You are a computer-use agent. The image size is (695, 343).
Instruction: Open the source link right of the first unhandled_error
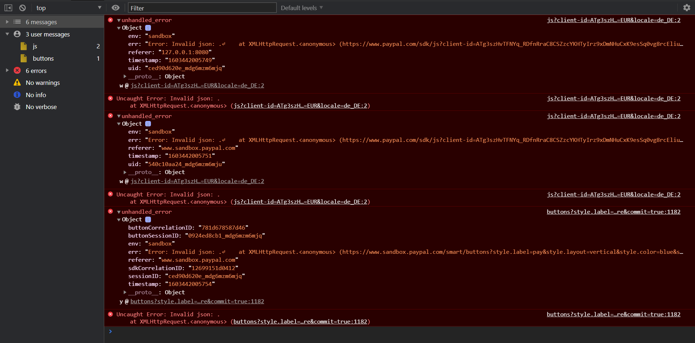pos(614,20)
